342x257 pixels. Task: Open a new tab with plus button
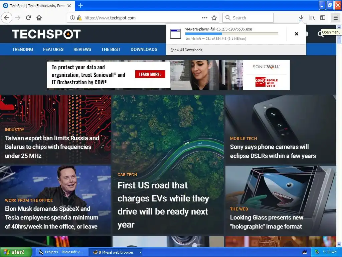pos(80,5)
